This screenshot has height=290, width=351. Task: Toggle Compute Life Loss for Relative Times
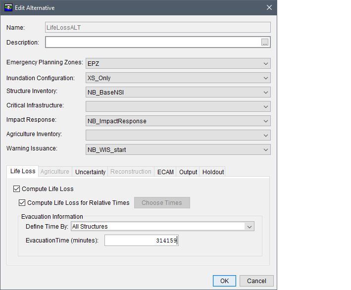pyautogui.click(x=22, y=203)
